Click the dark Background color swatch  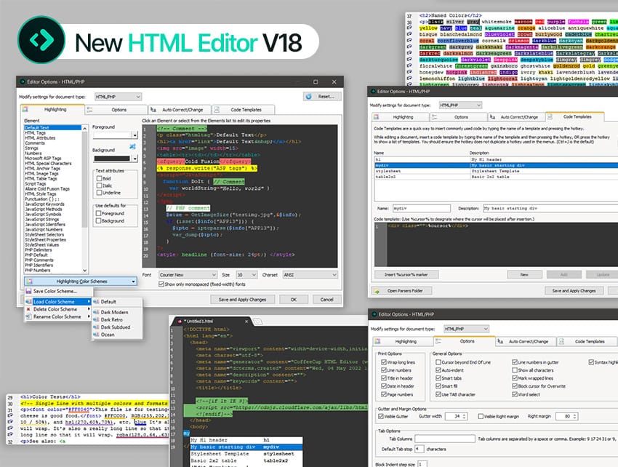point(112,159)
